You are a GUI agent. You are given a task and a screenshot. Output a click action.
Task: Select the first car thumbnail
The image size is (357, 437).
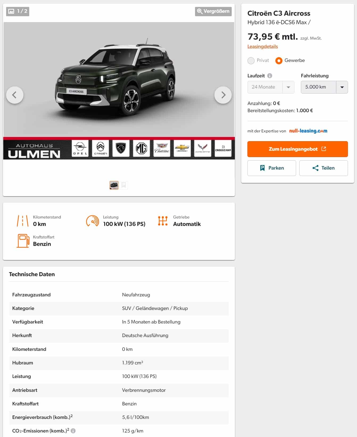114,185
